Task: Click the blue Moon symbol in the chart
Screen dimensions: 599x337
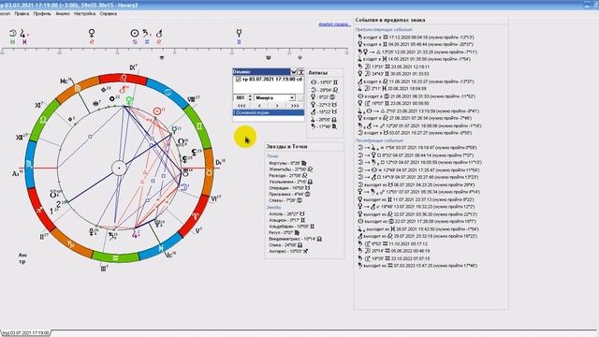Action: click(184, 187)
